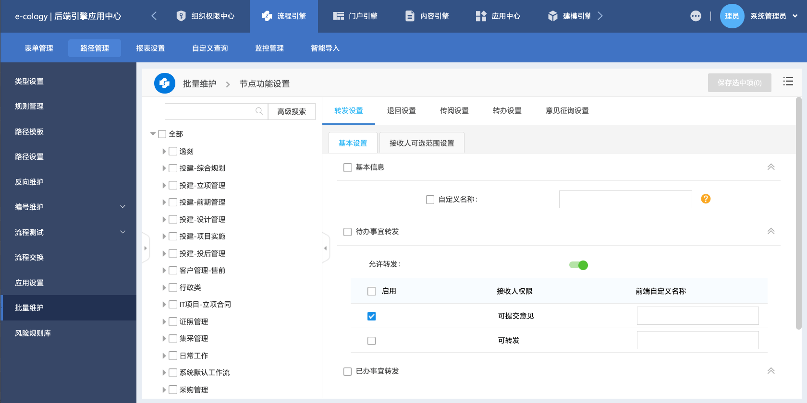Viewport: 807px width, 403px height.
Task: Click the search magnifier icon
Action: click(x=259, y=111)
